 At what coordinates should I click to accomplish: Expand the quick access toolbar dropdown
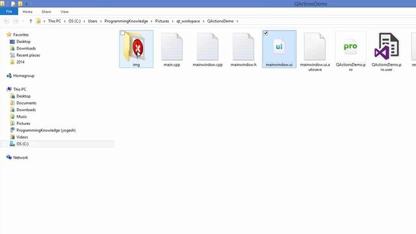(x=26, y=4)
